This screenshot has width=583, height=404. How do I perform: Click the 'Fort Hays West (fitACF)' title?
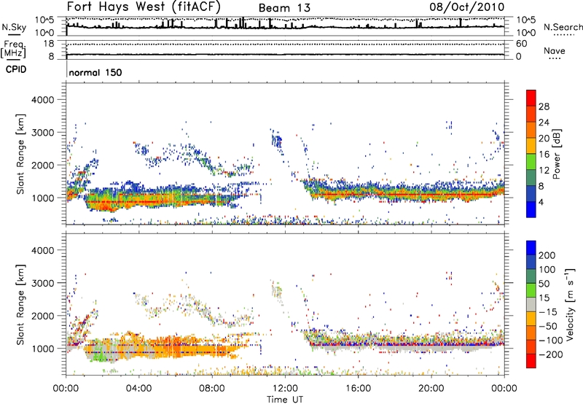144,7
